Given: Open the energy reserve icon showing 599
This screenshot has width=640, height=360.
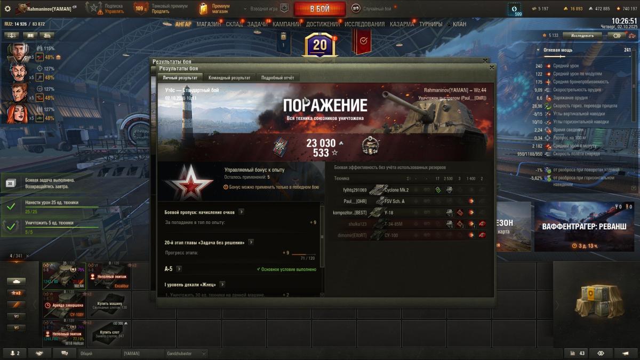Looking at the screenshot, I should pos(514,9).
